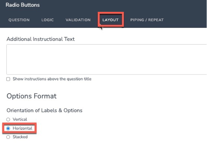
Task: Click the empty tab bar area right of PIPING / REPEAT
Action: (x=187, y=20)
